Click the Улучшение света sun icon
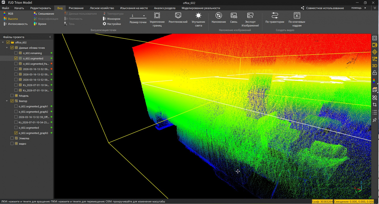This screenshot has width=379, height=204. coord(198,16)
